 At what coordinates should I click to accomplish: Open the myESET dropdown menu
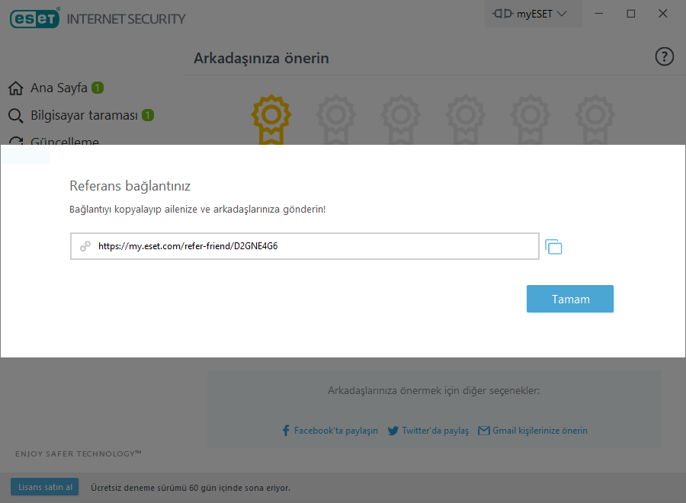click(533, 14)
